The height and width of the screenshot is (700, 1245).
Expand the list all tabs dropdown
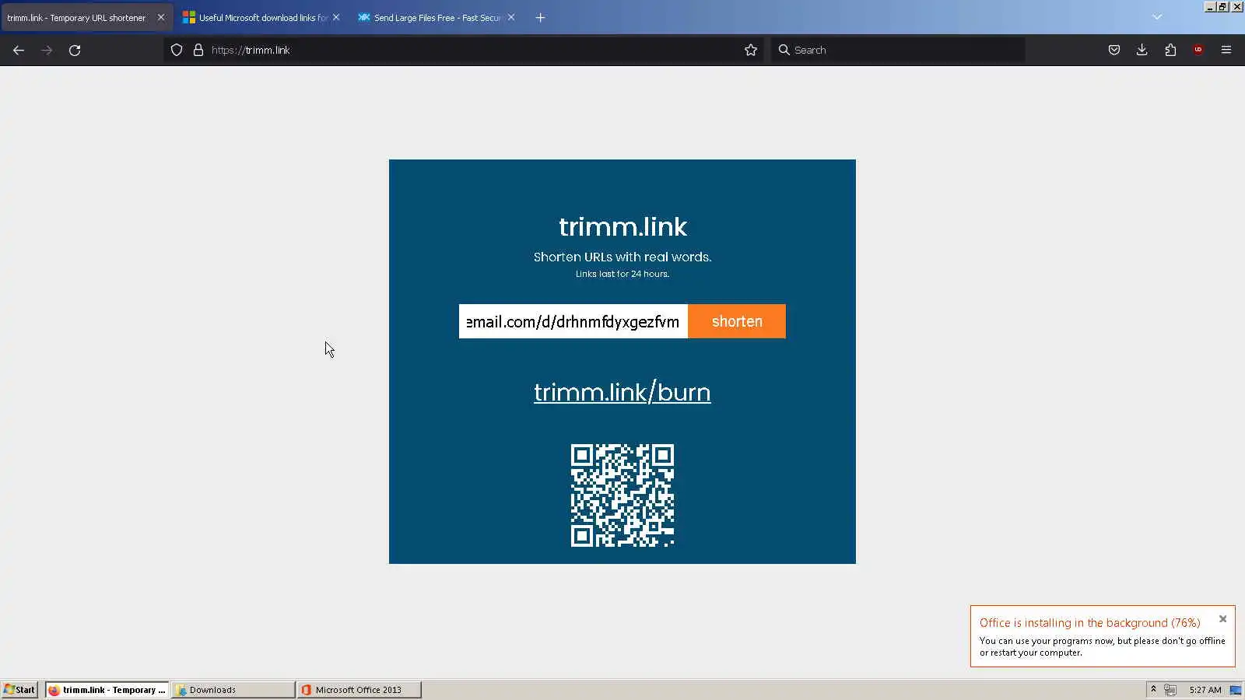pos(1157,17)
